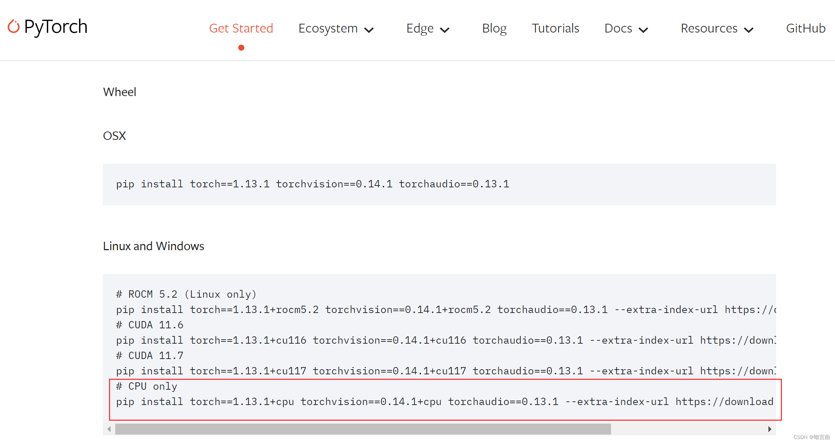
Task: Open the Ecosystem menu
Action: coord(328,28)
